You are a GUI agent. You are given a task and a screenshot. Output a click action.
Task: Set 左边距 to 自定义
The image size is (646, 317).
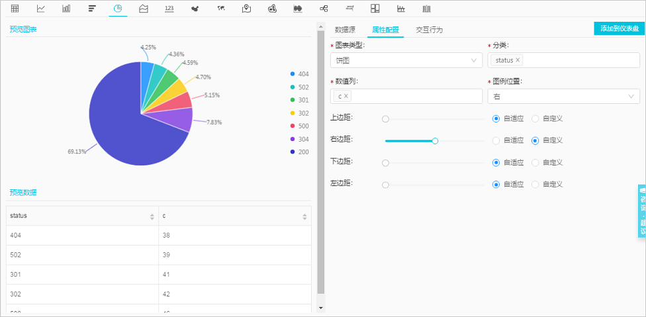click(x=535, y=185)
